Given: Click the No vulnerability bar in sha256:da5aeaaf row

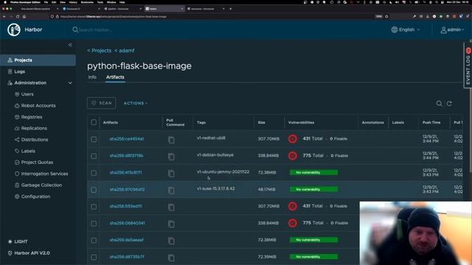Looking at the screenshot, I should click(313, 240).
